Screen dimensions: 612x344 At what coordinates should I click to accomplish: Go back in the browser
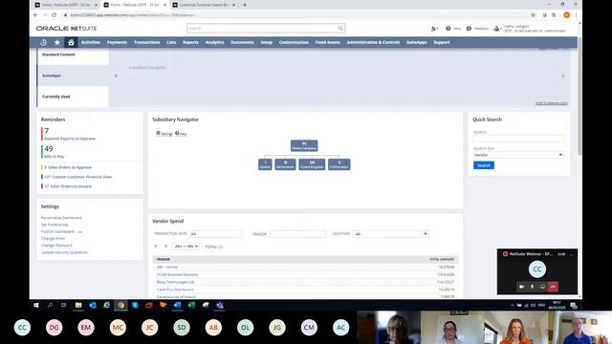[x=35, y=15]
